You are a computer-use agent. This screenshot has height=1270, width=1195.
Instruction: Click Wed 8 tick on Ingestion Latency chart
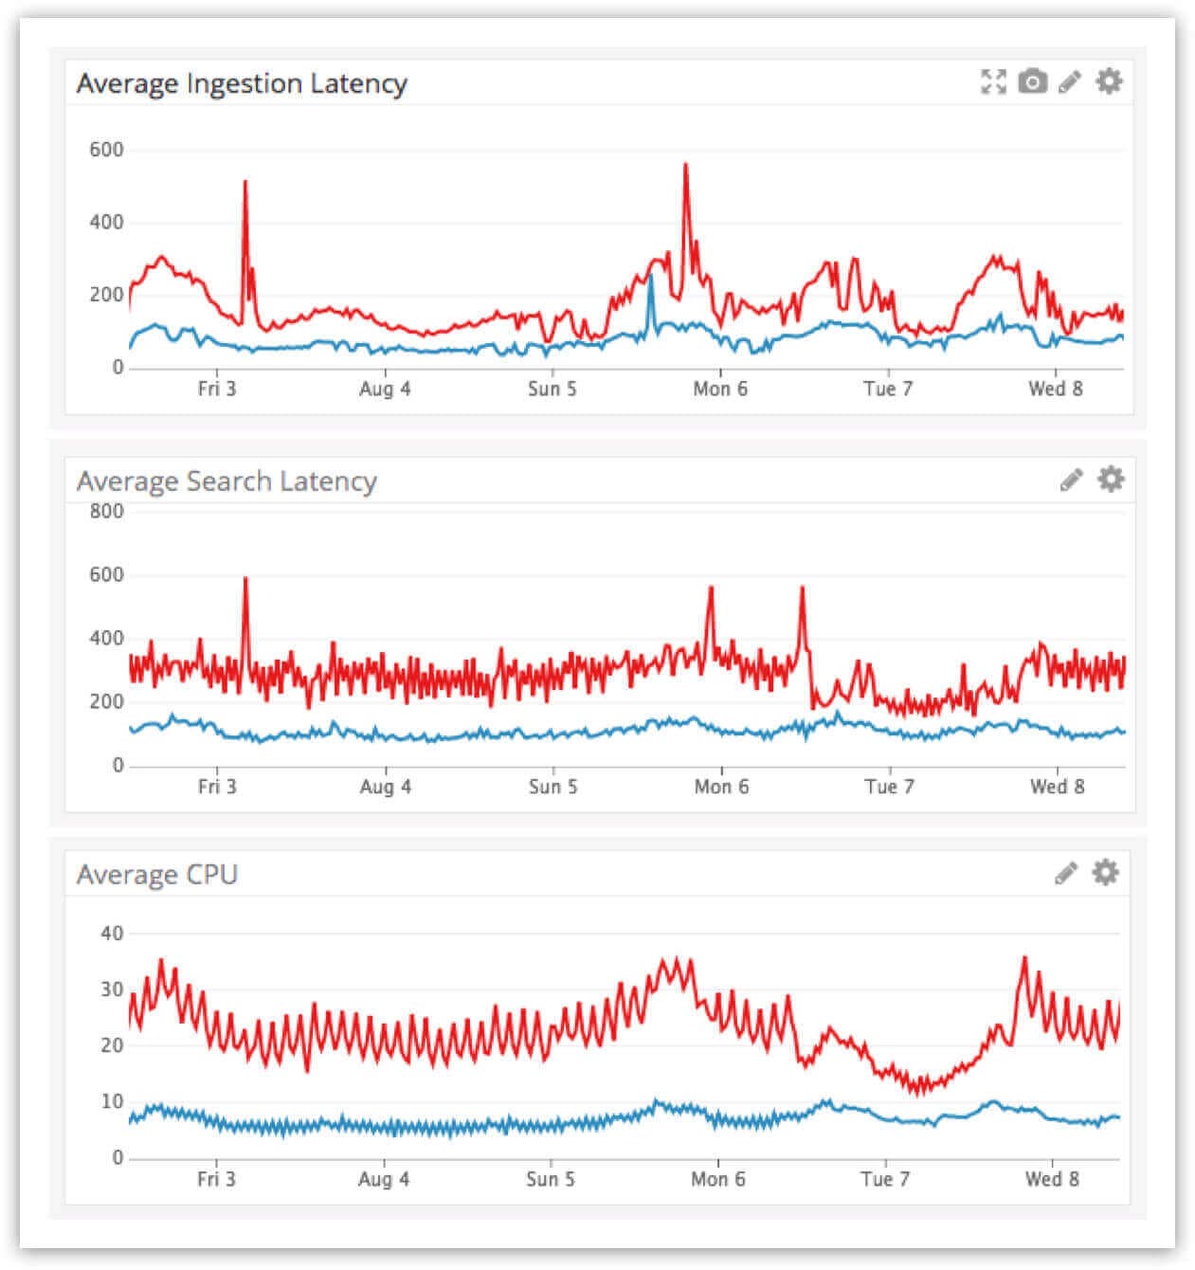coord(1056,389)
